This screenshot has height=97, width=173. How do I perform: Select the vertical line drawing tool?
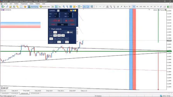pyautogui.click(x=97, y=7)
